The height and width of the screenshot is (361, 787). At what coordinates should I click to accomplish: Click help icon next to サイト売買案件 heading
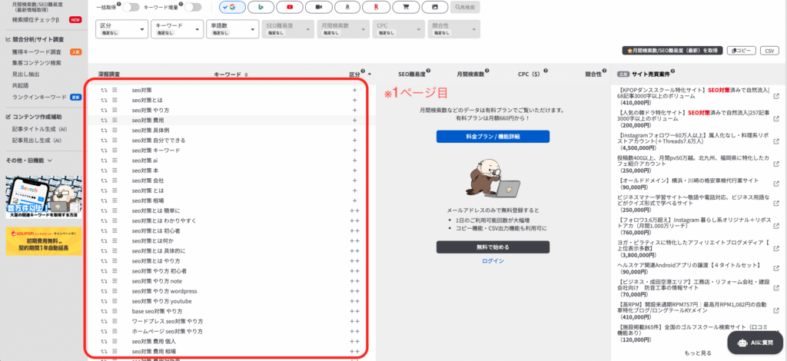coord(672,71)
